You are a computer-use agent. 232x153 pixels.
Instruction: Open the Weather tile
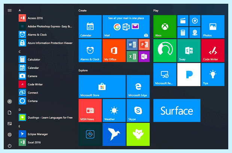[x=114, y=110]
